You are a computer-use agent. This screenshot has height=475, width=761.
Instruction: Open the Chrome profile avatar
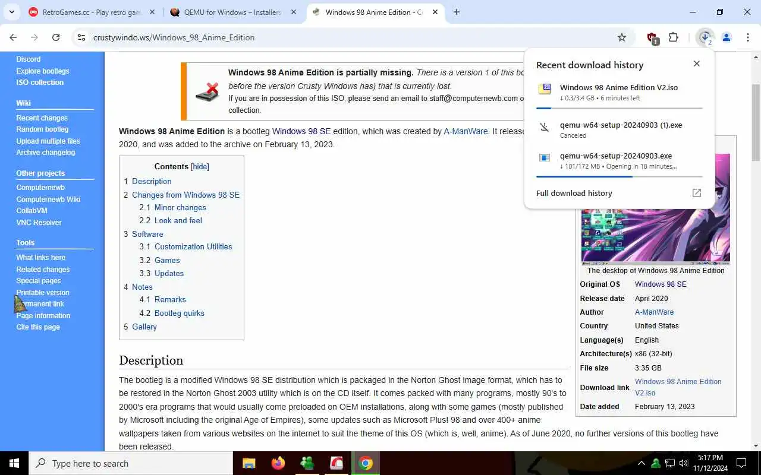click(726, 37)
